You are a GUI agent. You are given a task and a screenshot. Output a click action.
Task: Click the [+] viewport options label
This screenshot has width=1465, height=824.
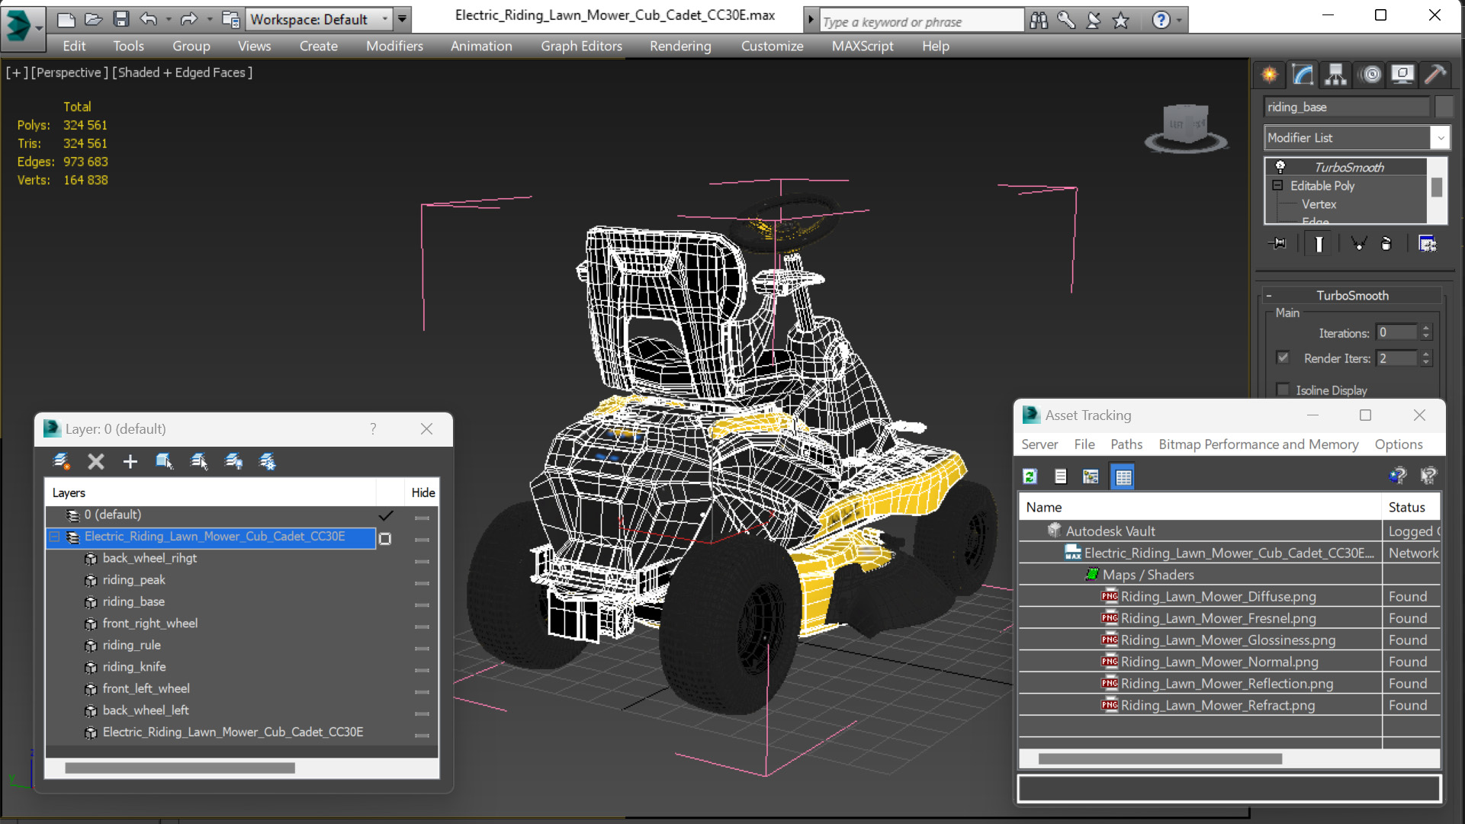coord(17,72)
